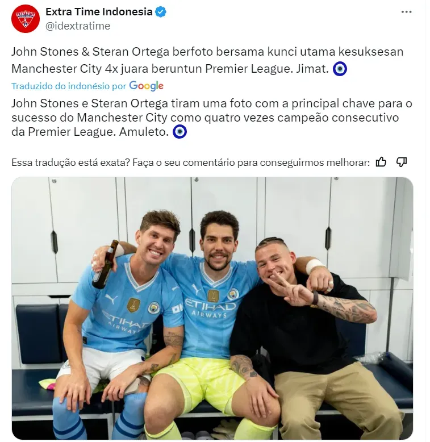
Task: Open the three-dot more options menu
Action: 406,12
